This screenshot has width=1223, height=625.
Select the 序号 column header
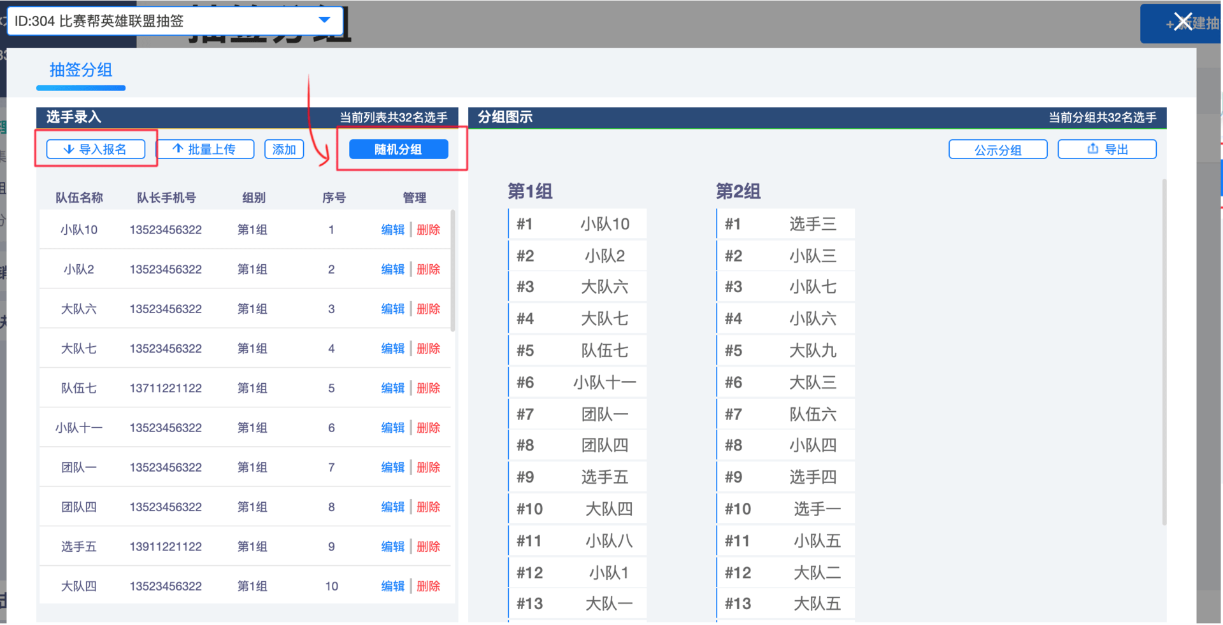click(334, 198)
